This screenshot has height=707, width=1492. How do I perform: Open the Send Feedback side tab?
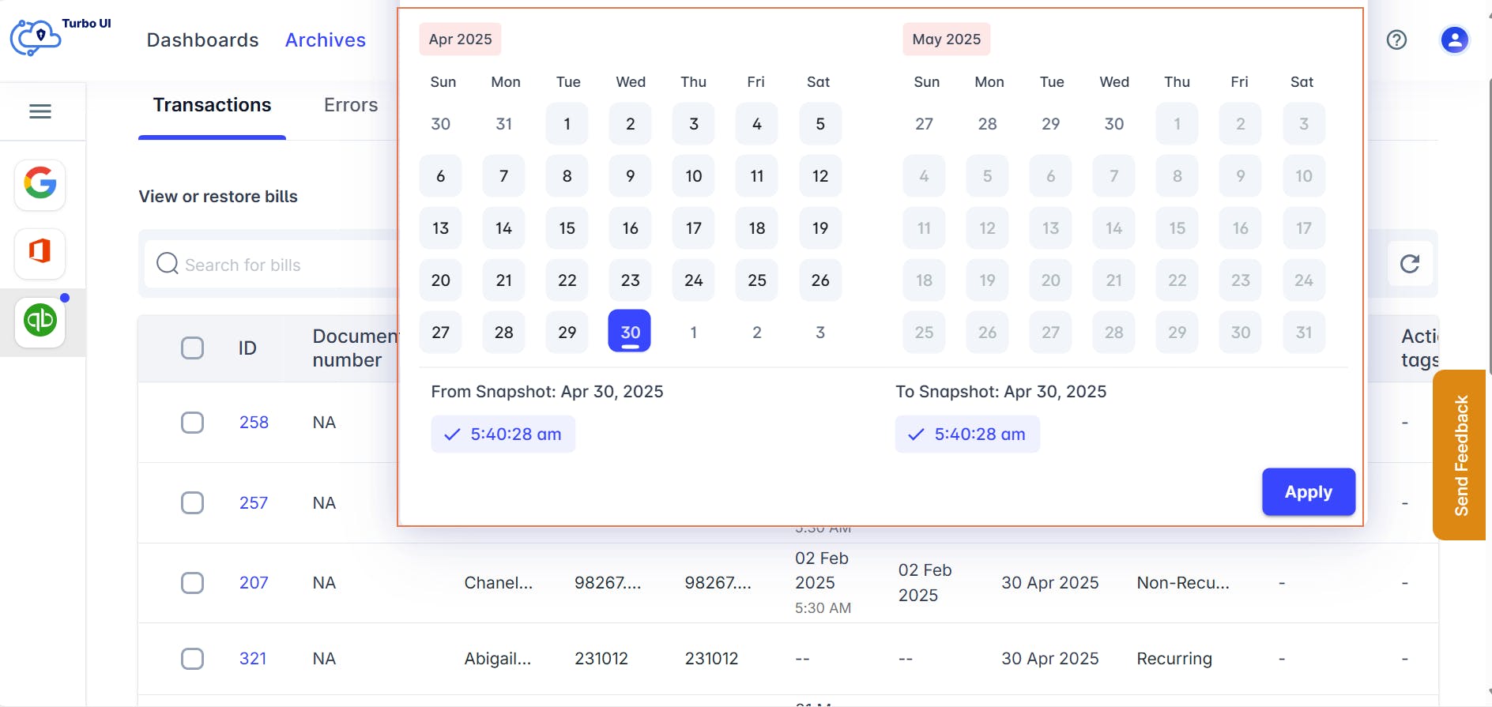(1460, 455)
